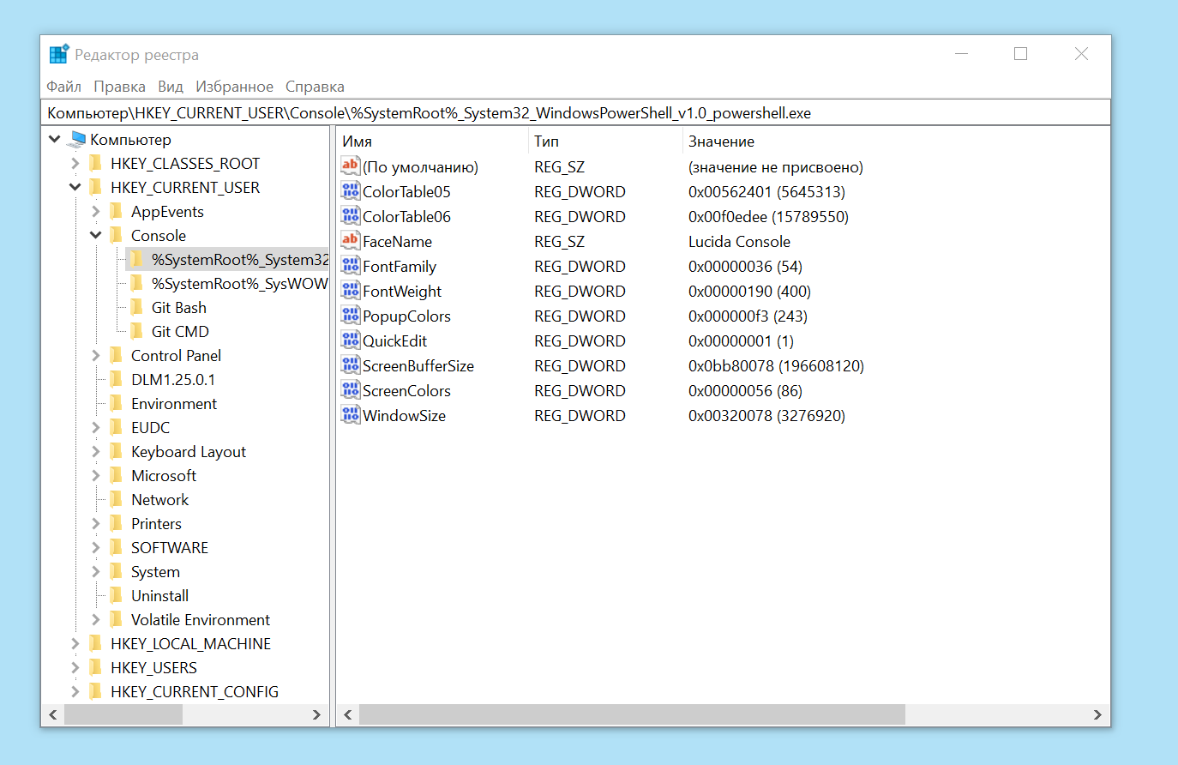Select the Console folder icon
The height and width of the screenshot is (765, 1178).
click(x=117, y=235)
